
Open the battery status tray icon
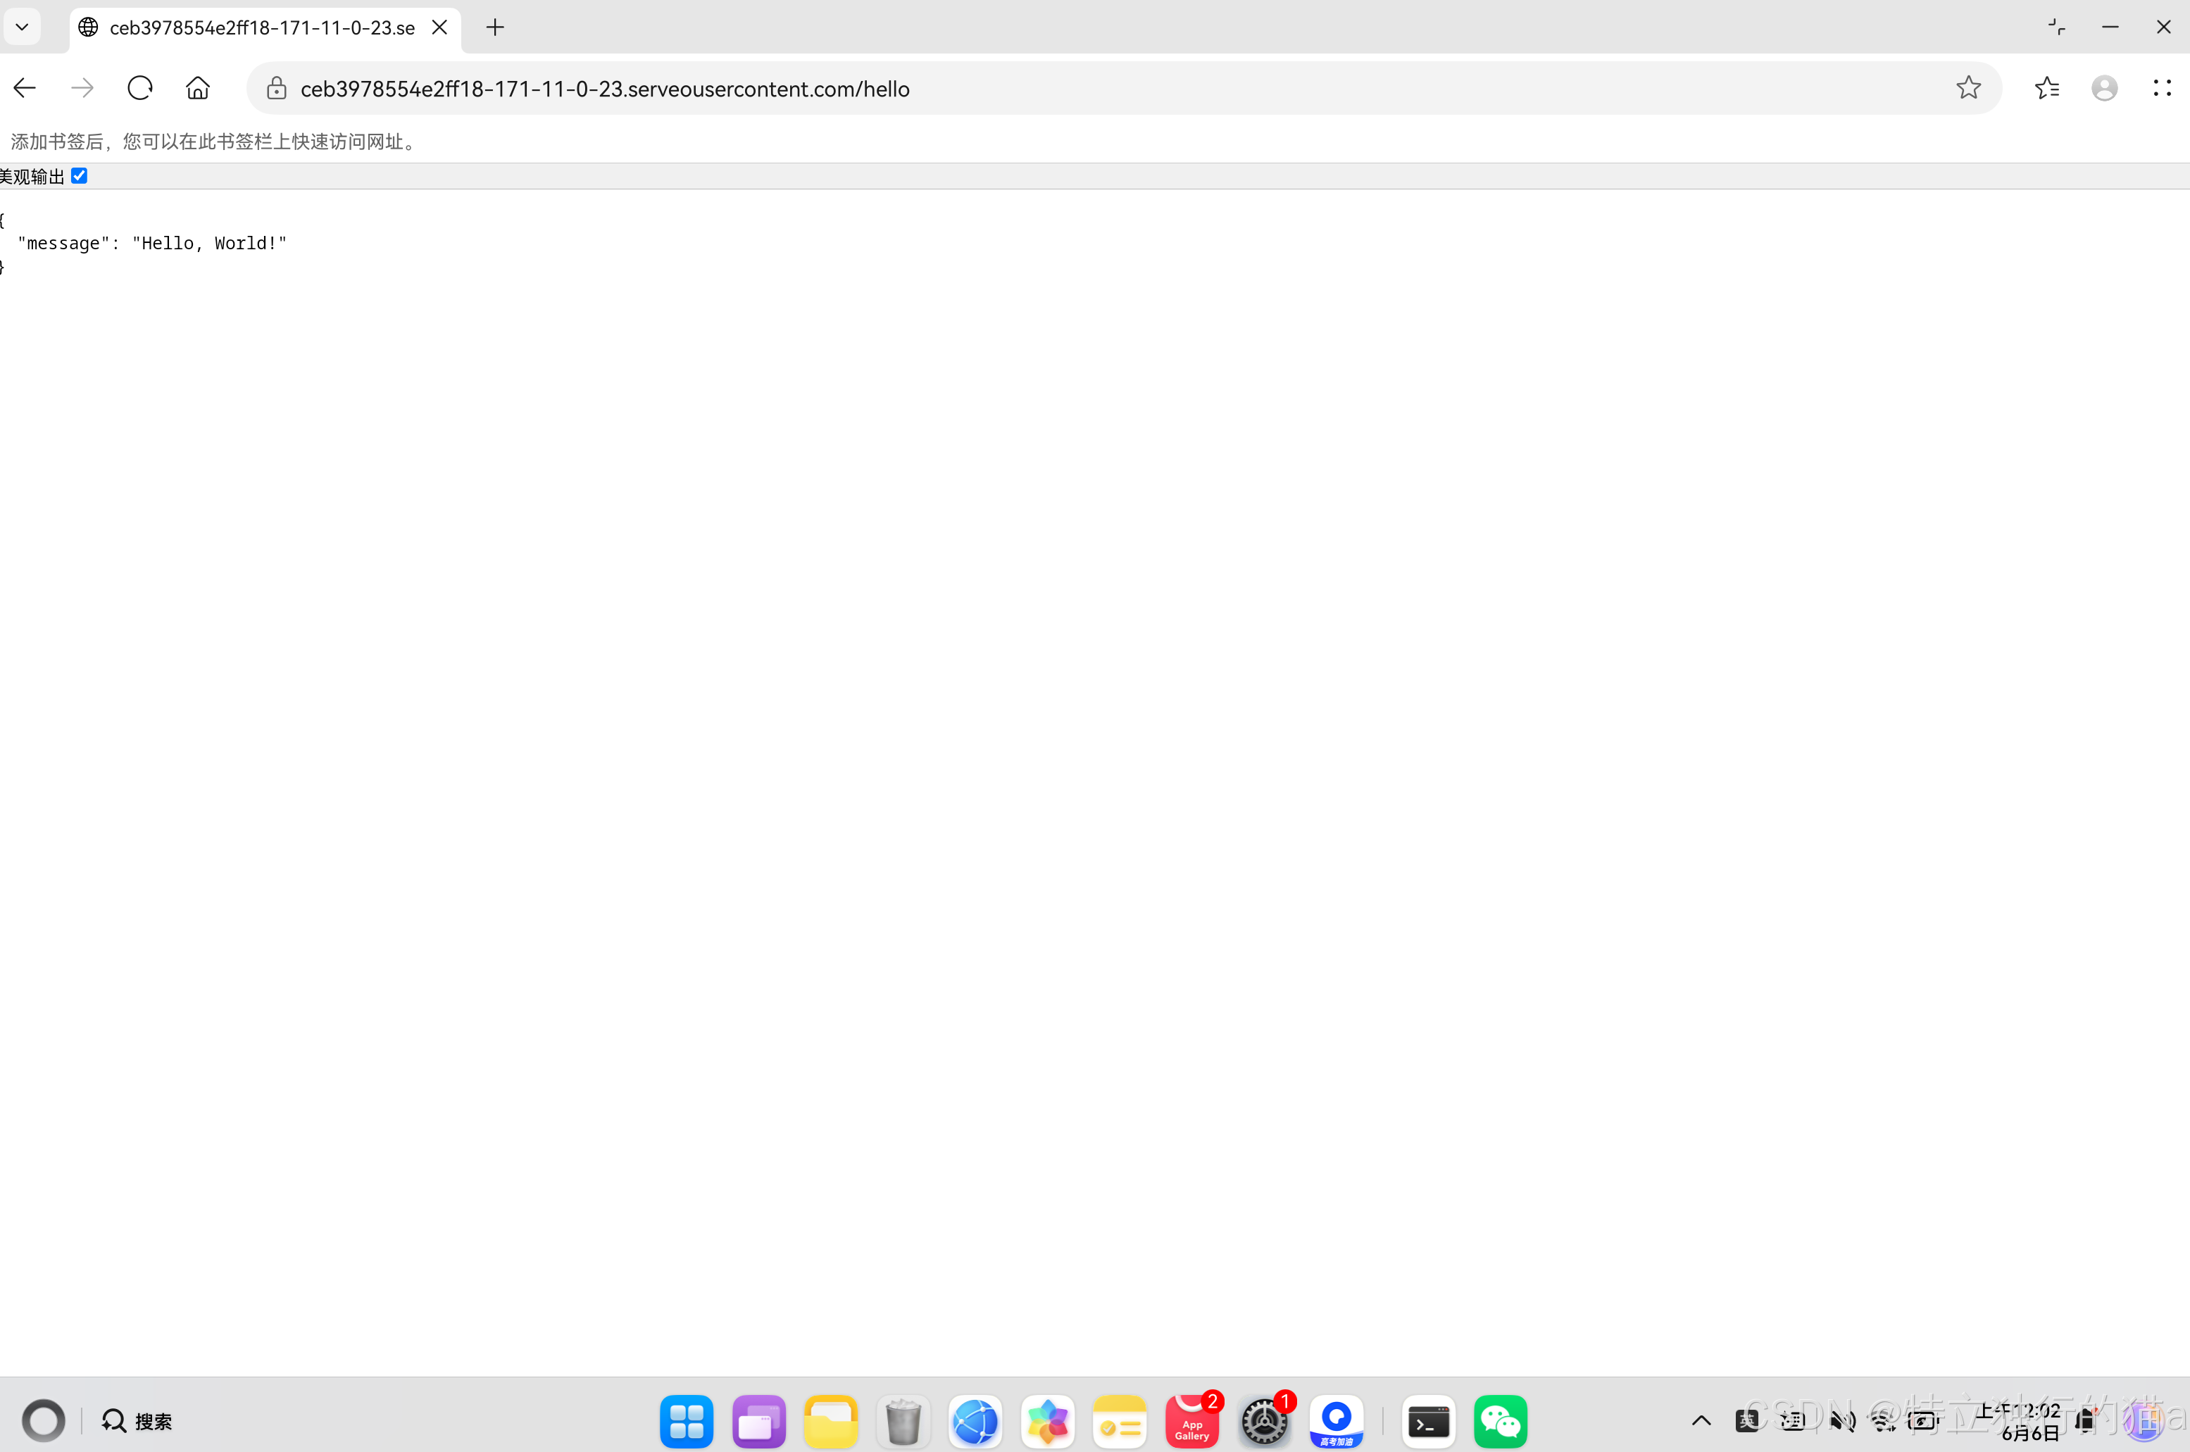click(x=1925, y=1420)
